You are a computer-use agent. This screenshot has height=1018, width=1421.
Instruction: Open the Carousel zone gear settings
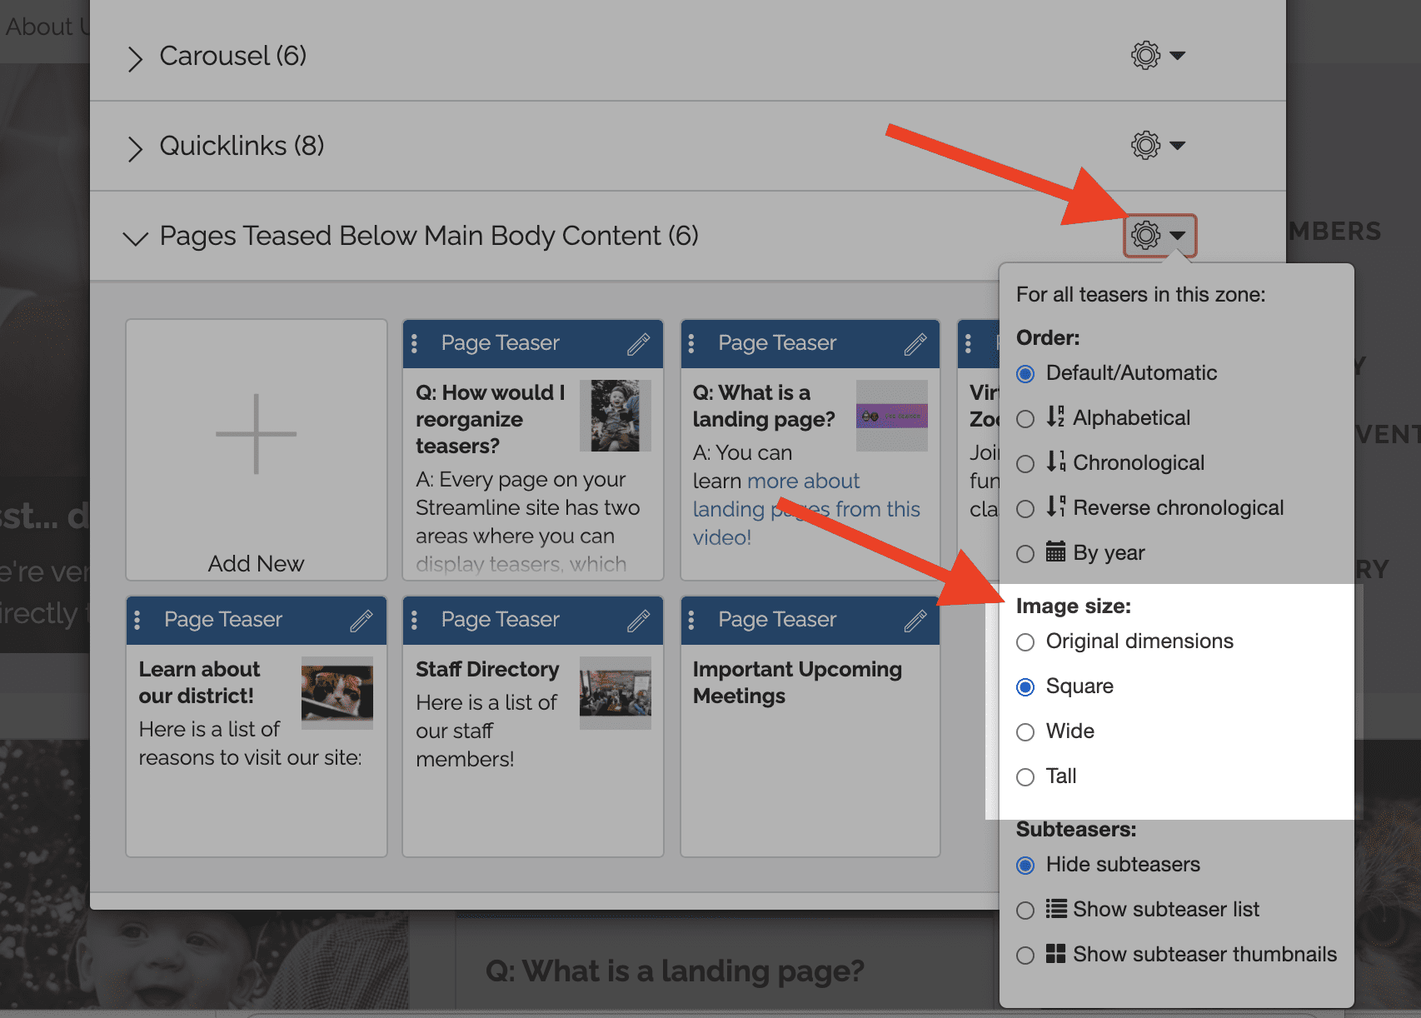click(x=1145, y=56)
